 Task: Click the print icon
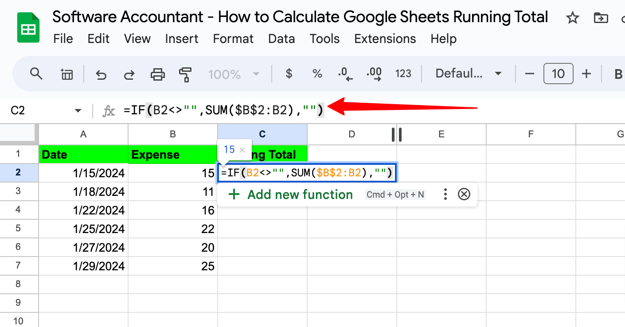[157, 74]
